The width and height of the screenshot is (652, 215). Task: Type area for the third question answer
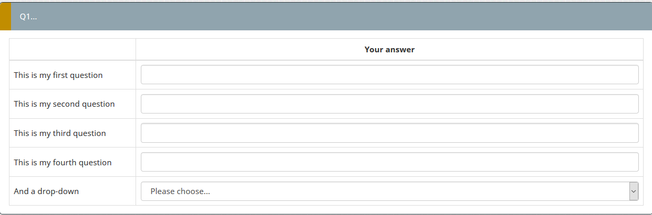point(389,133)
